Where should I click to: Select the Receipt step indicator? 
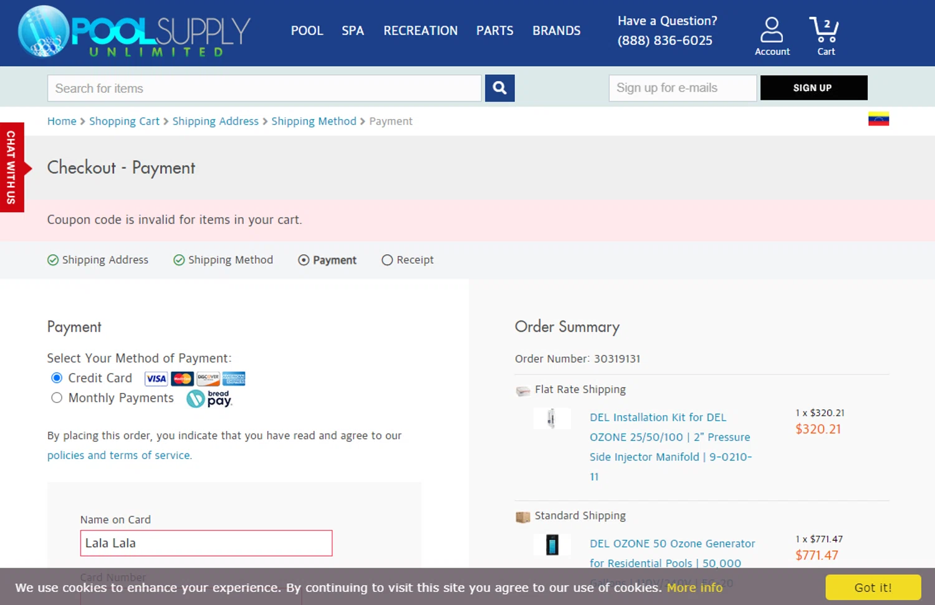pyautogui.click(x=408, y=260)
